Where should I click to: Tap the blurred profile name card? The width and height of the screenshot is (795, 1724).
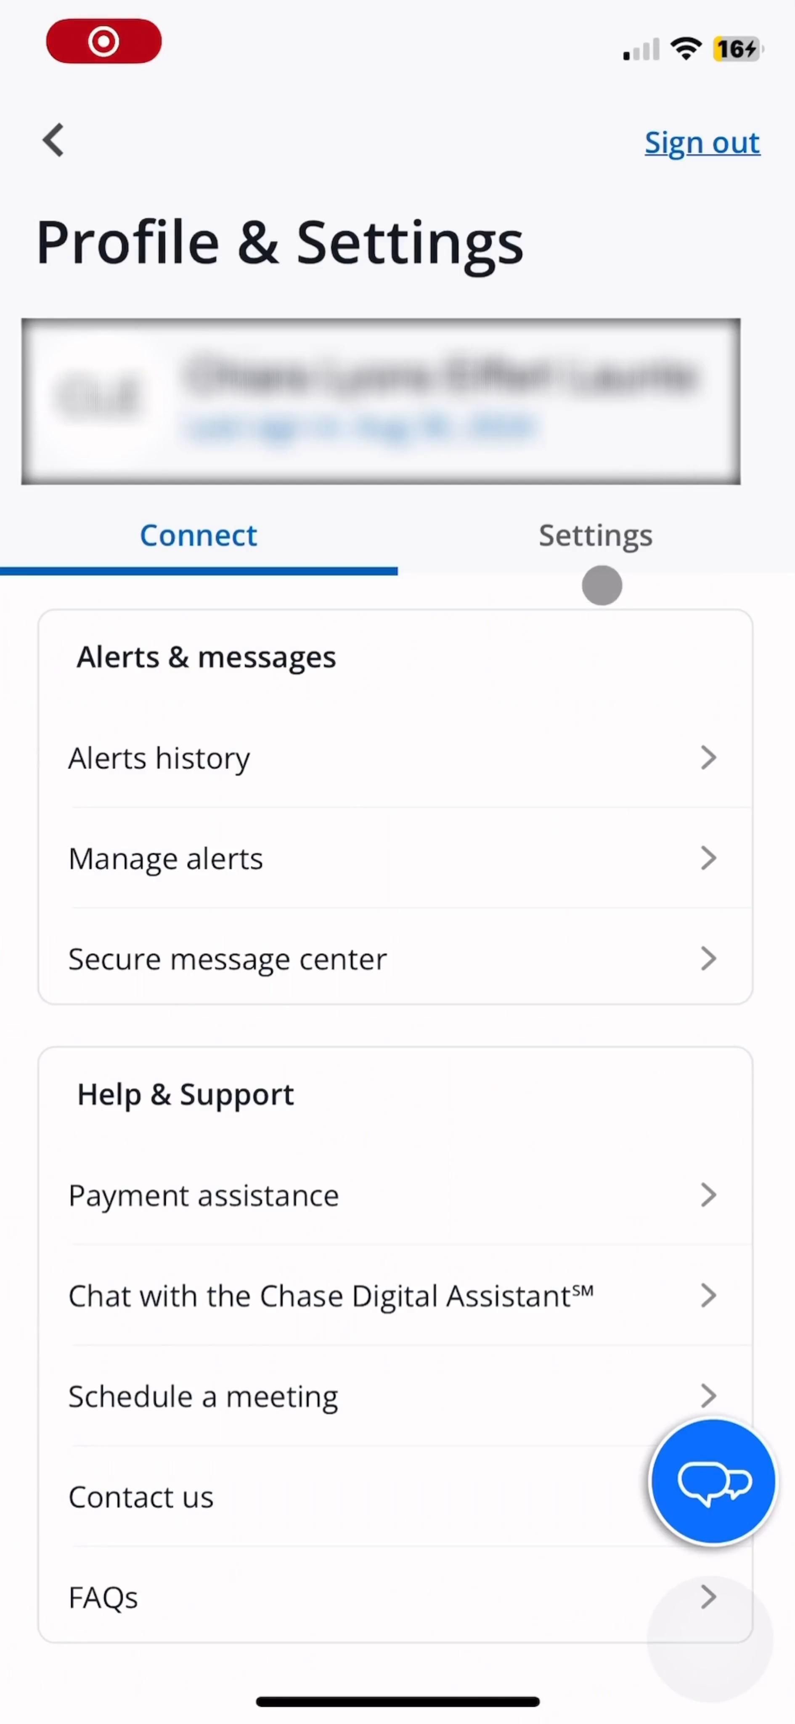click(380, 401)
